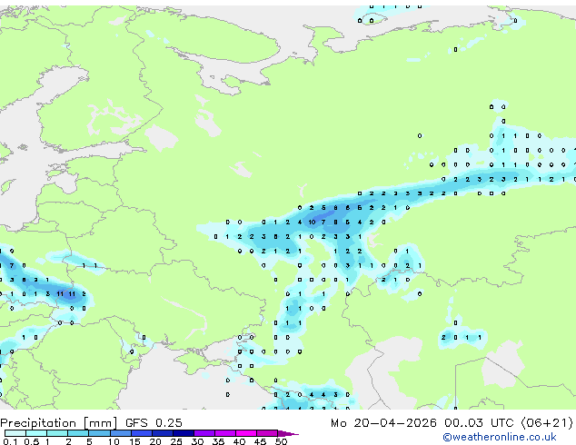Click the legend label '15'

coord(134,441)
